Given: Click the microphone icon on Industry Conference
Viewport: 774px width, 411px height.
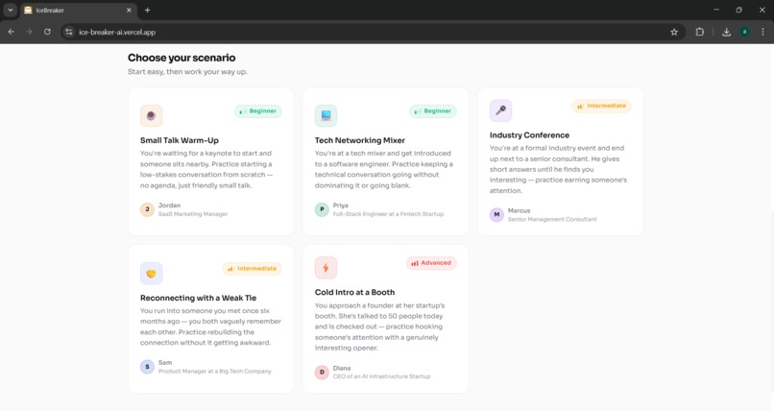Looking at the screenshot, I should tap(500, 110).
